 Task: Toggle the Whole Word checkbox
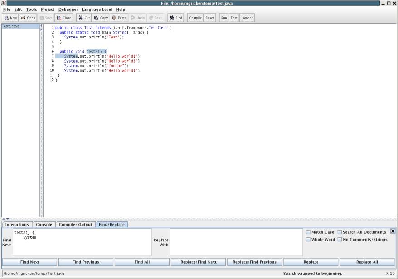tap(308, 240)
